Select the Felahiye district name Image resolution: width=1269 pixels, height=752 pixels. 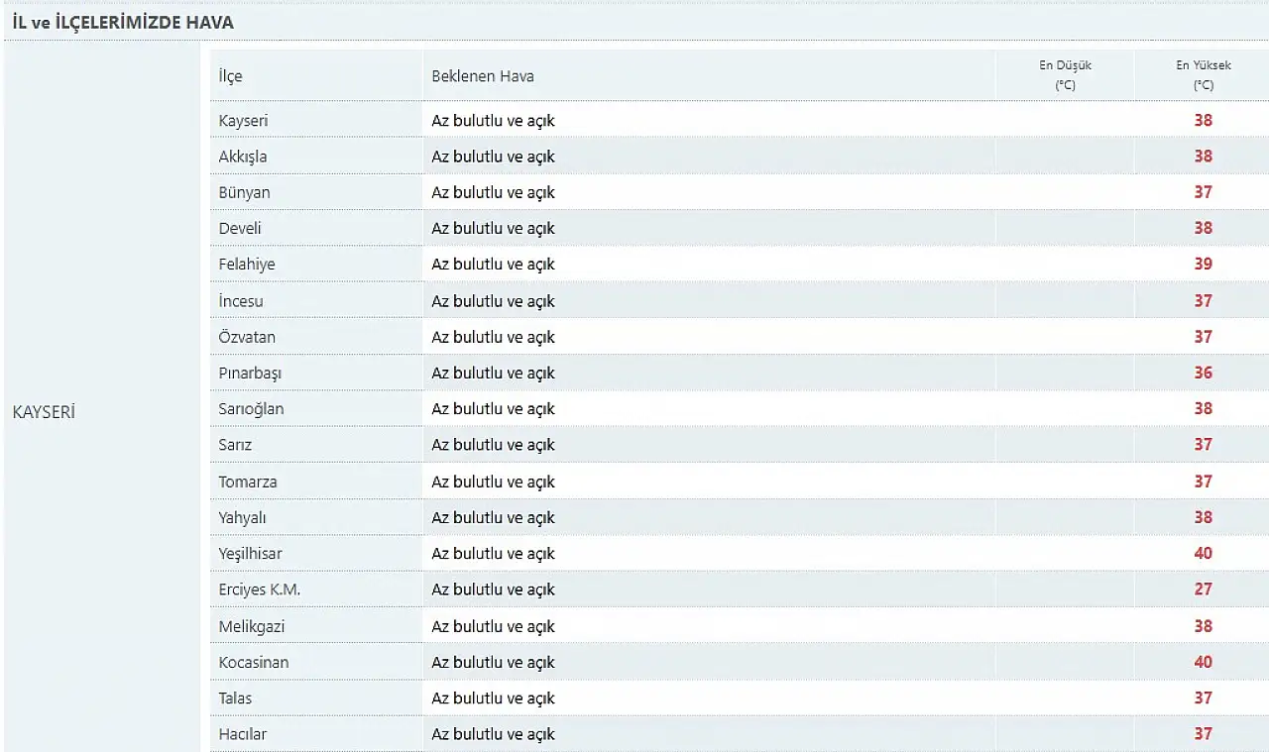pyautogui.click(x=247, y=264)
